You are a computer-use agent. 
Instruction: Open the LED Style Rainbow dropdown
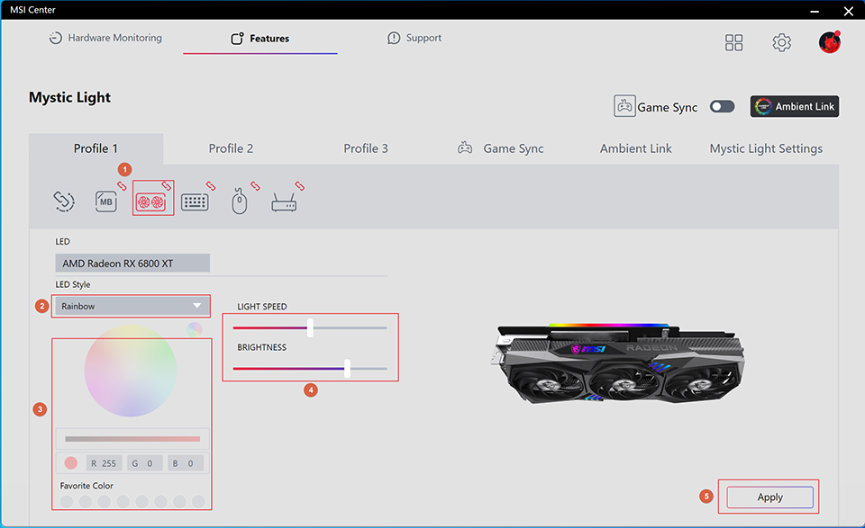tap(132, 306)
